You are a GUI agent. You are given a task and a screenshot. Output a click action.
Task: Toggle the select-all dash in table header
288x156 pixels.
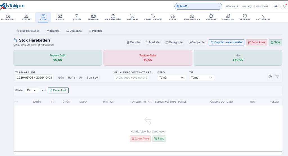17,102
